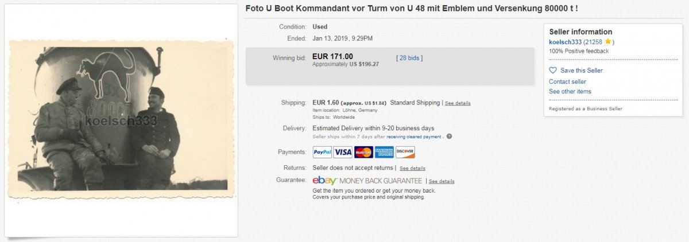Open seller profile koelsch333
The height and width of the screenshot is (242, 689).
tap(565, 42)
